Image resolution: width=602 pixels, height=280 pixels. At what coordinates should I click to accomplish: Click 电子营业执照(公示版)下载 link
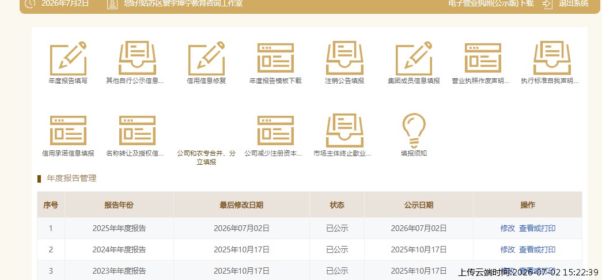point(491,3)
